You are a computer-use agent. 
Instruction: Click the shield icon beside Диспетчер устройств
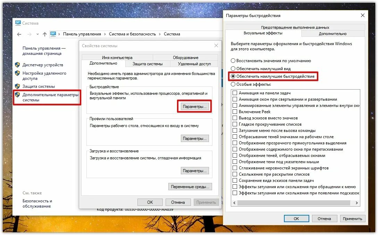point(17,65)
